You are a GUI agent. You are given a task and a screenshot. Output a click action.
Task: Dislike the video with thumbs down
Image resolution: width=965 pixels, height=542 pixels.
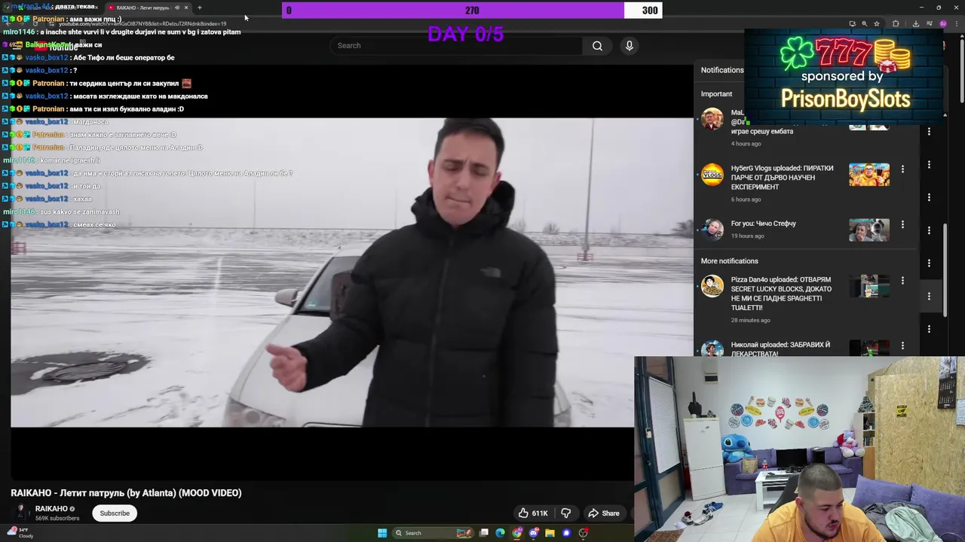pos(566,513)
